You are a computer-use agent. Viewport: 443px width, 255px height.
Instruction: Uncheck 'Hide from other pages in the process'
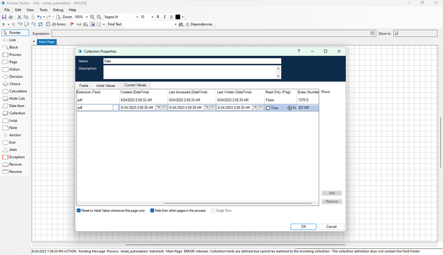coord(152,211)
